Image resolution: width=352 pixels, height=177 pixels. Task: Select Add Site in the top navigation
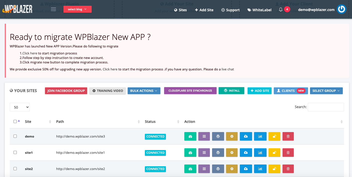tap(204, 10)
